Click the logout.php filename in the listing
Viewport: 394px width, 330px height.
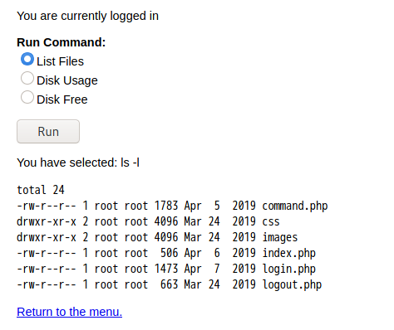(292, 285)
